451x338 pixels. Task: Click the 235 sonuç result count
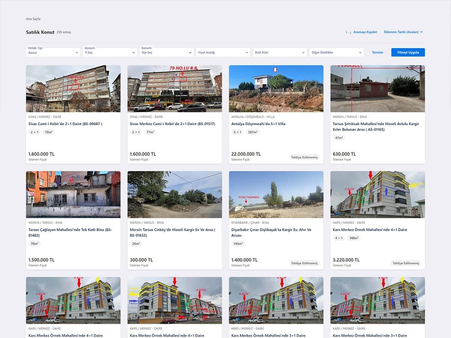point(63,32)
